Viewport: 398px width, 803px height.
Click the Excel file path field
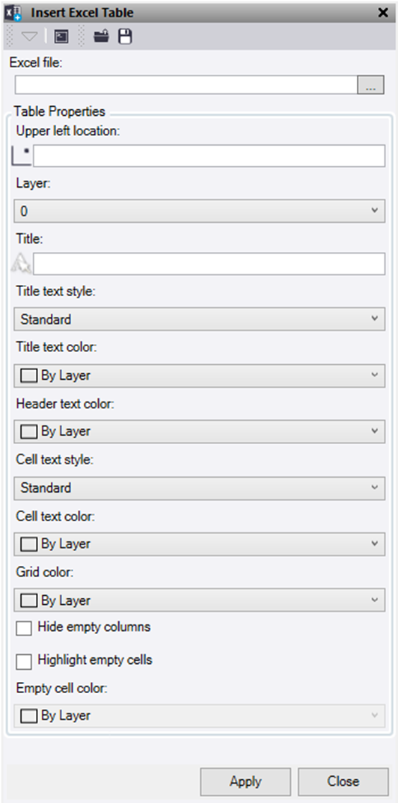point(186,85)
